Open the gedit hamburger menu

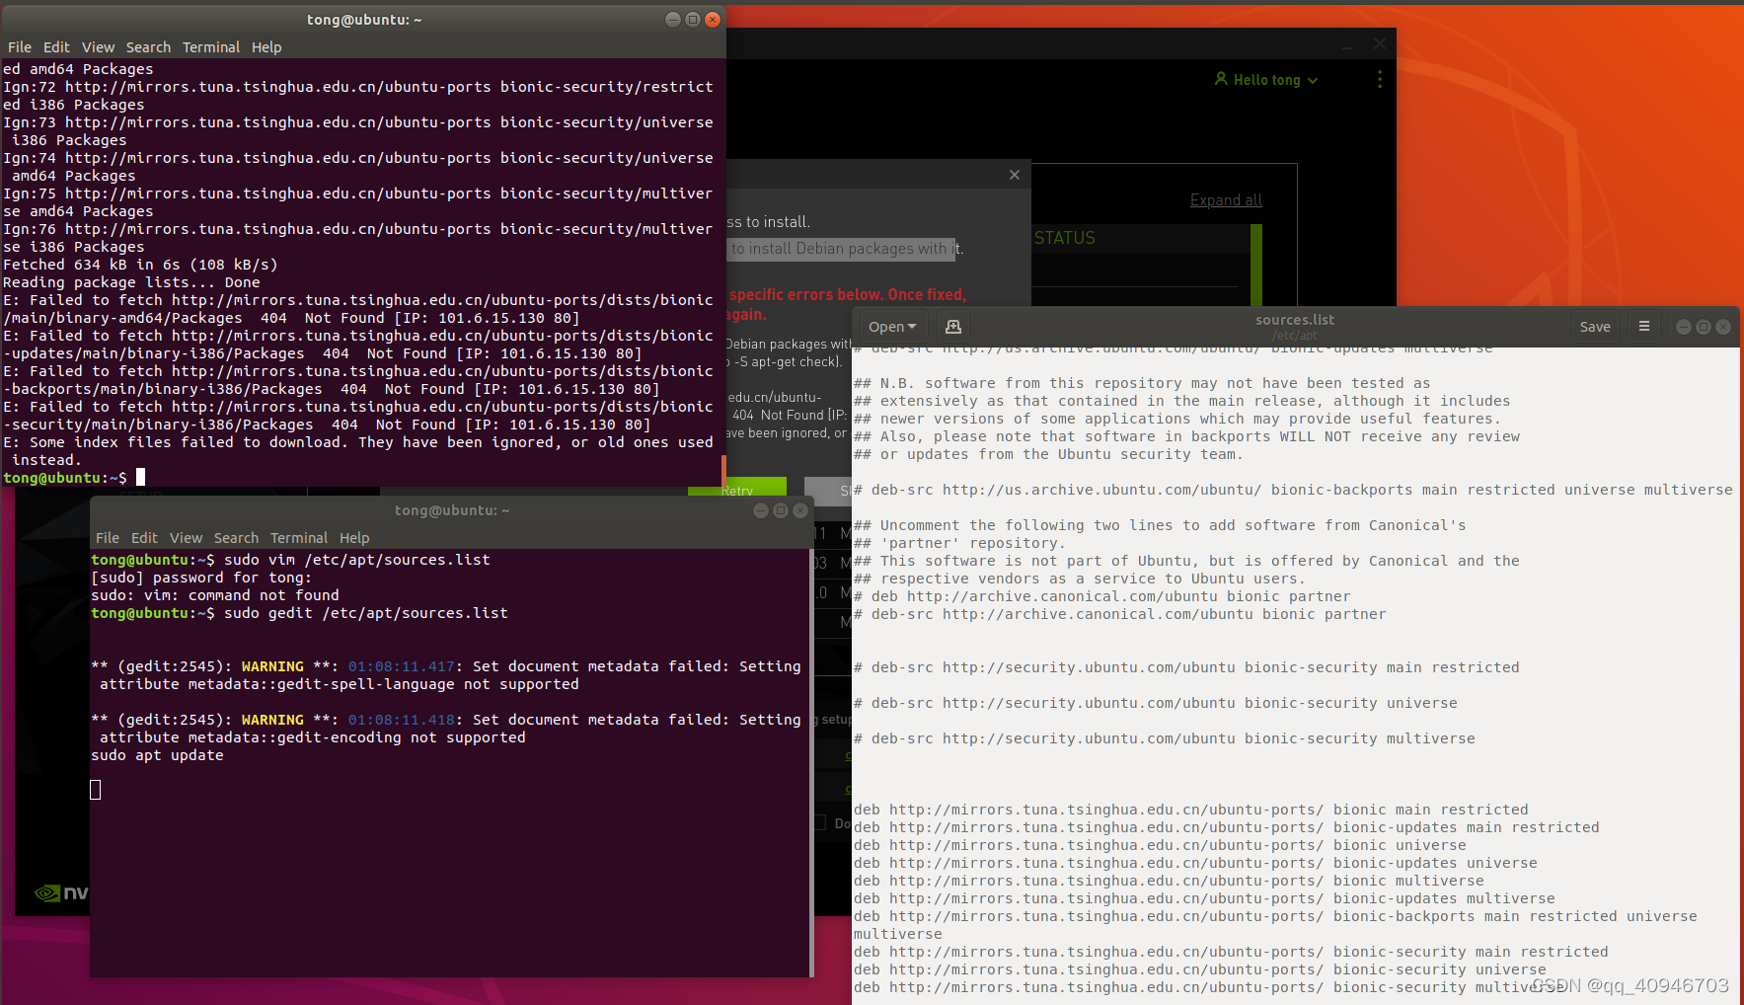1643,327
